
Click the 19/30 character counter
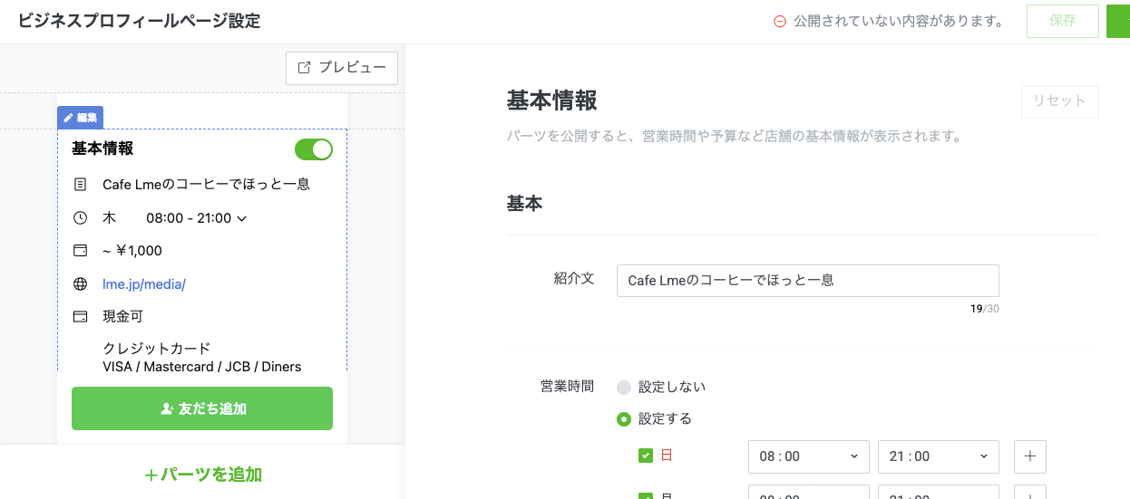tap(985, 309)
